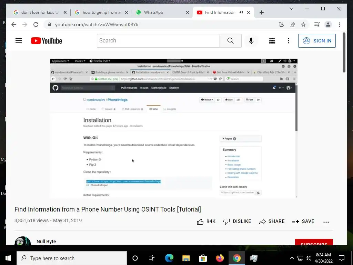
Task: Start voice search with microphone icon
Action: pos(251,41)
